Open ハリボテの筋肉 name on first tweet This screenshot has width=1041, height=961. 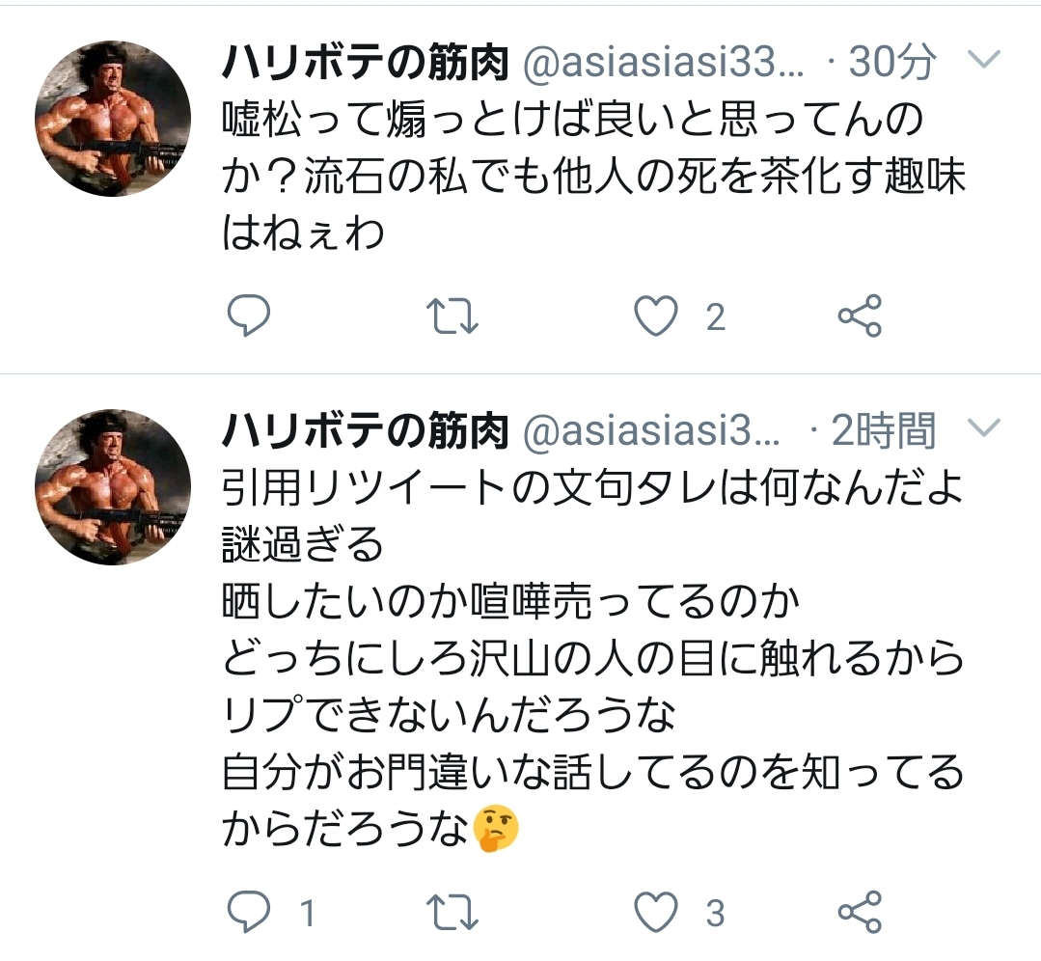[365, 63]
